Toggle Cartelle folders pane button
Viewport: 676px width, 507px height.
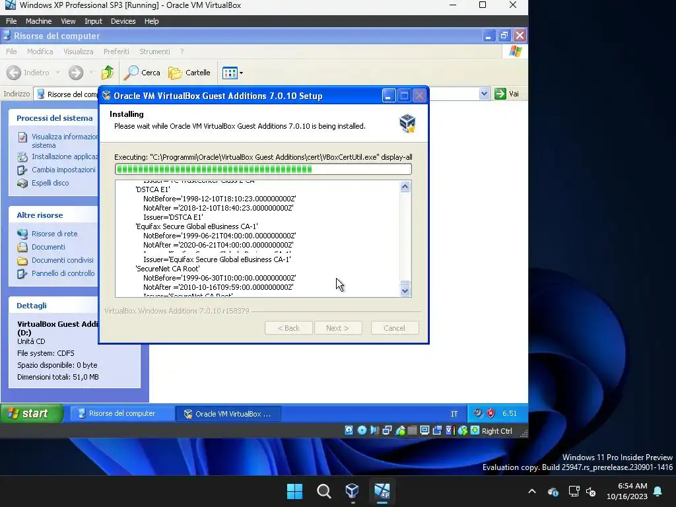coord(189,73)
